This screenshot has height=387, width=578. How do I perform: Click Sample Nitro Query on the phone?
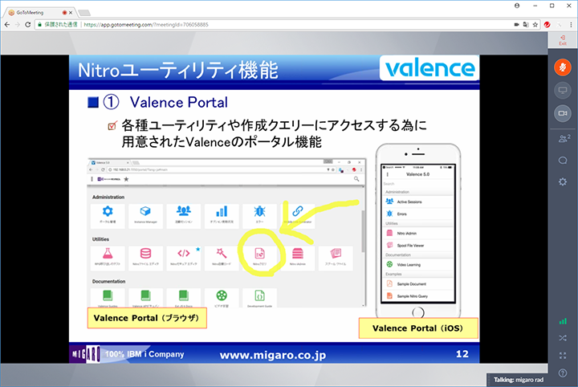coord(417,296)
